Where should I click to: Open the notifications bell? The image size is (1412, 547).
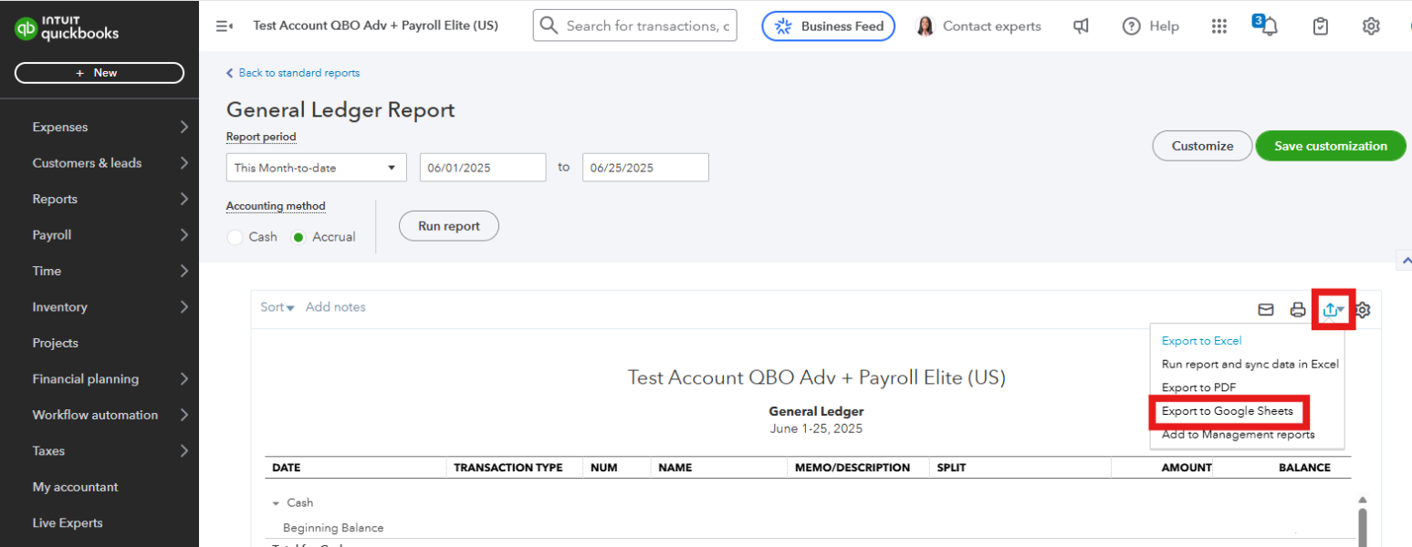pyautogui.click(x=1269, y=26)
